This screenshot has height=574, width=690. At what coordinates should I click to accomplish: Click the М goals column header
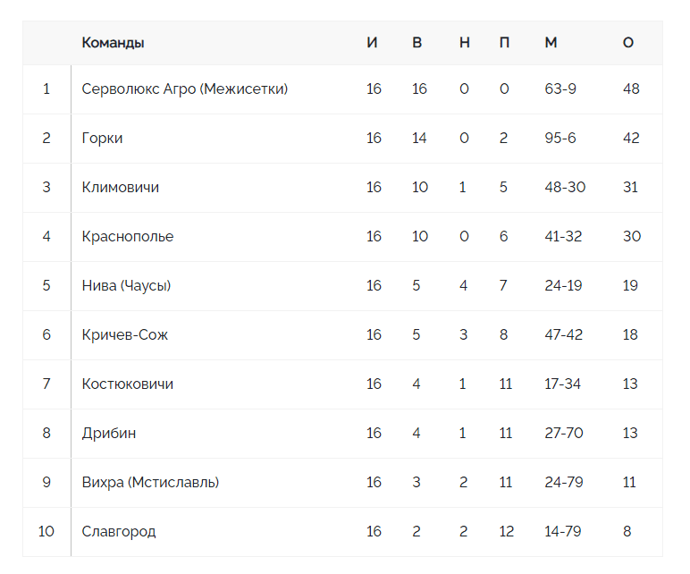(551, 43)
